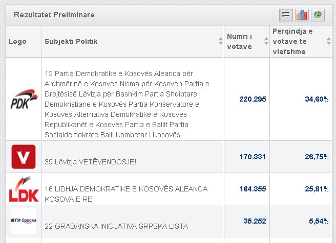Screen dimensions: 336x243
Task: Click the PDK party logo
Action: [24, 100]
